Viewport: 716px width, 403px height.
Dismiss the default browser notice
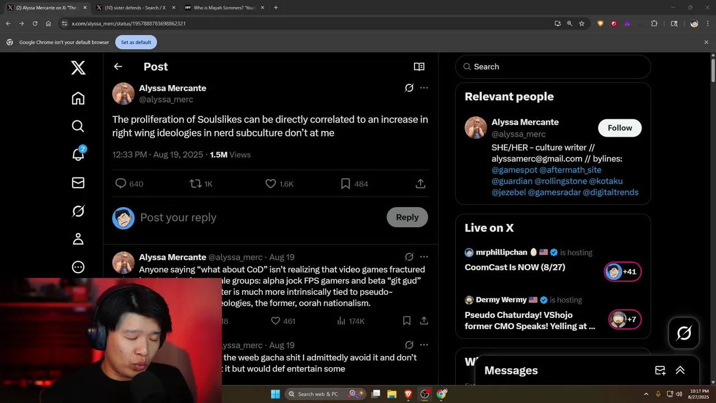[706, 42]
